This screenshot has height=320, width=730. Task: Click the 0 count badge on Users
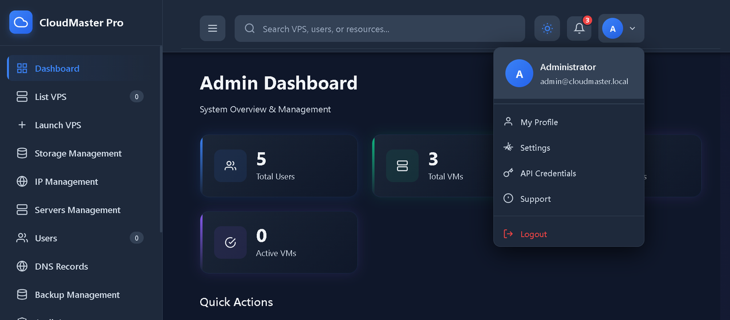click(136, 238)
